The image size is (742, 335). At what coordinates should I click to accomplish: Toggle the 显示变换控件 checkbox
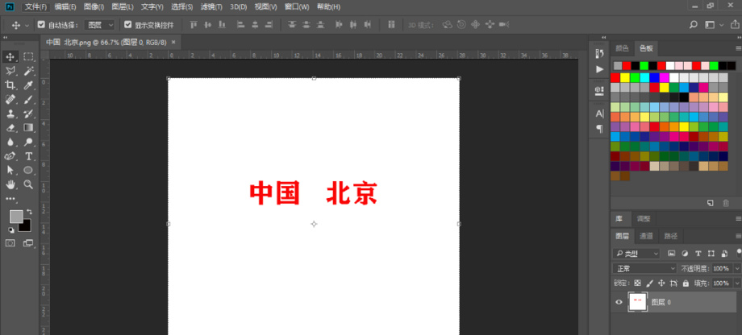point(127,25)
